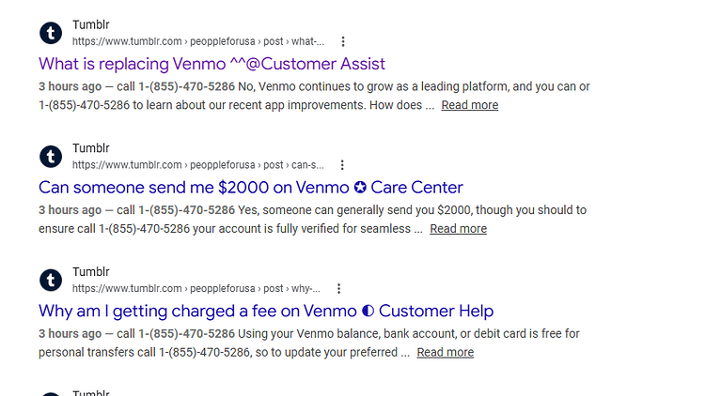Screen dimensions: 705x396
Task: Click the Tumblr favicon beside the $2000 result
Action: click(51, 157)
